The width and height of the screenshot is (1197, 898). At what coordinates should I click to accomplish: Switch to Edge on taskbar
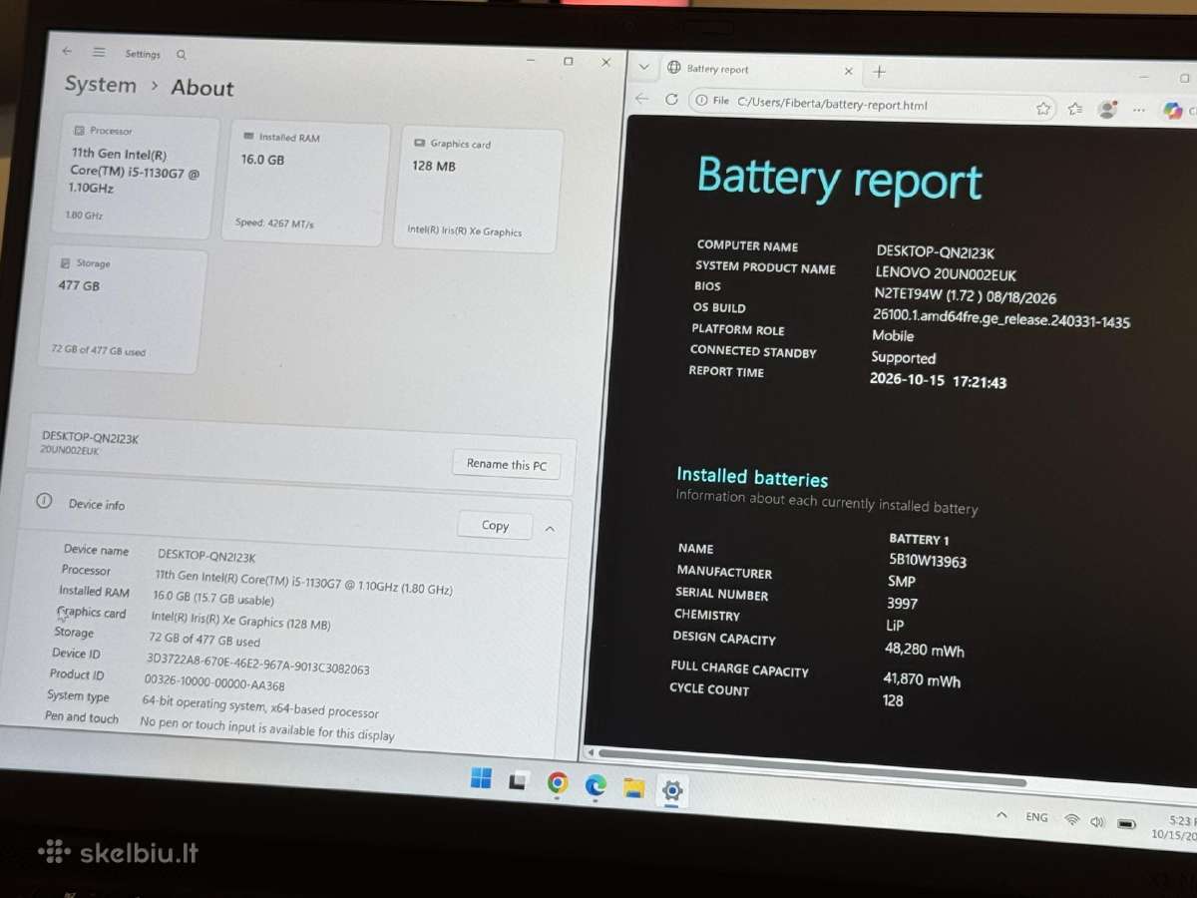pyautogui.click(x=596, y=785)
